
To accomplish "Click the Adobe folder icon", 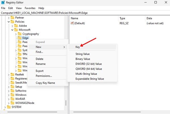I will (16, 26).
